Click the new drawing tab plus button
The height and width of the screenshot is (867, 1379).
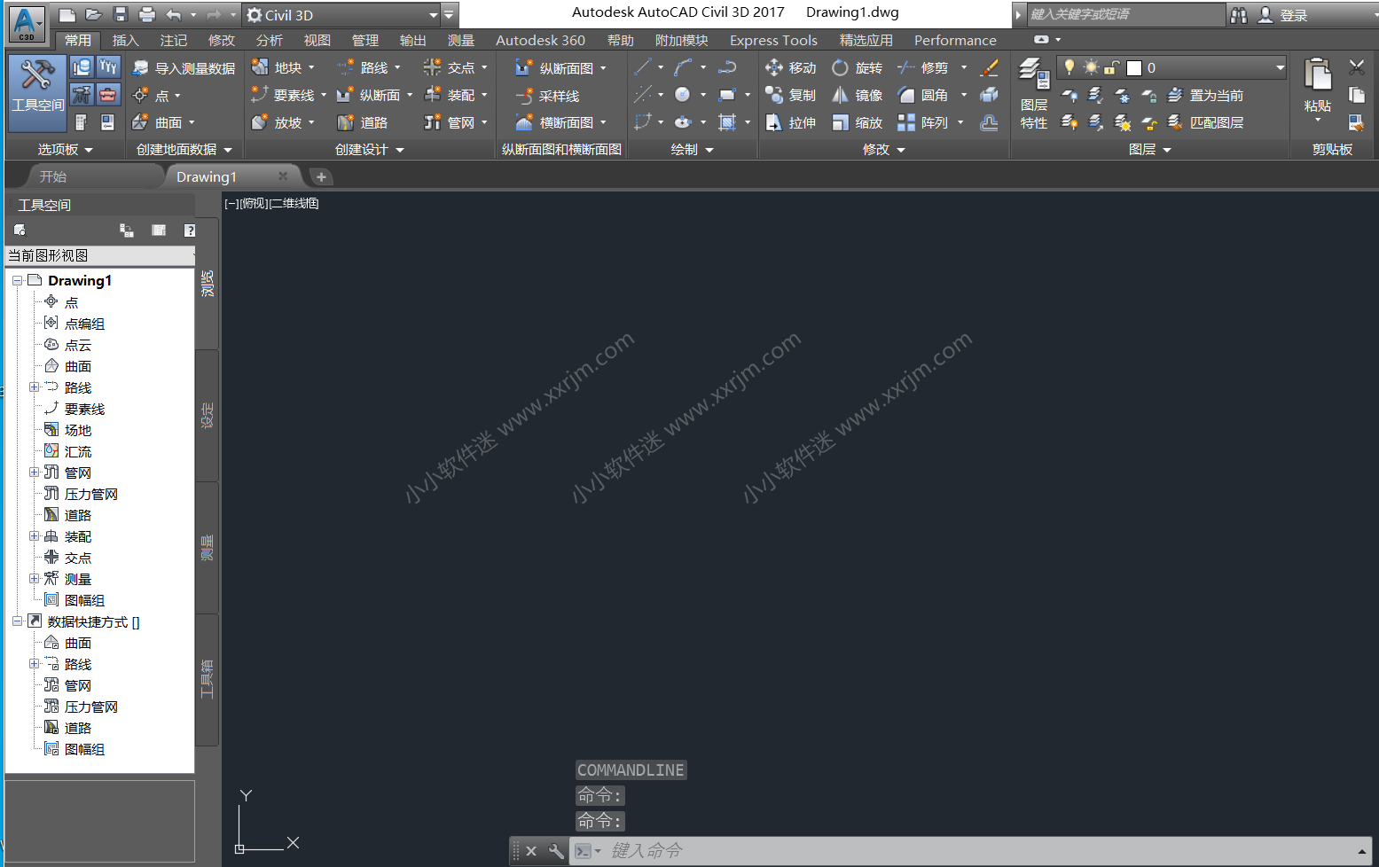pyautogui.click(x=321, y=176)
